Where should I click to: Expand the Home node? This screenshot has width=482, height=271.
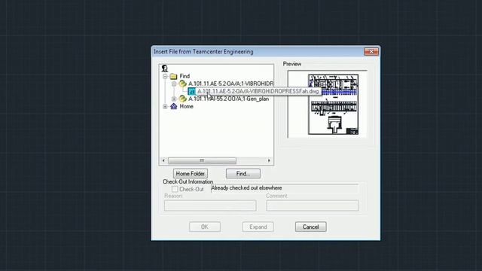[165, 107]
